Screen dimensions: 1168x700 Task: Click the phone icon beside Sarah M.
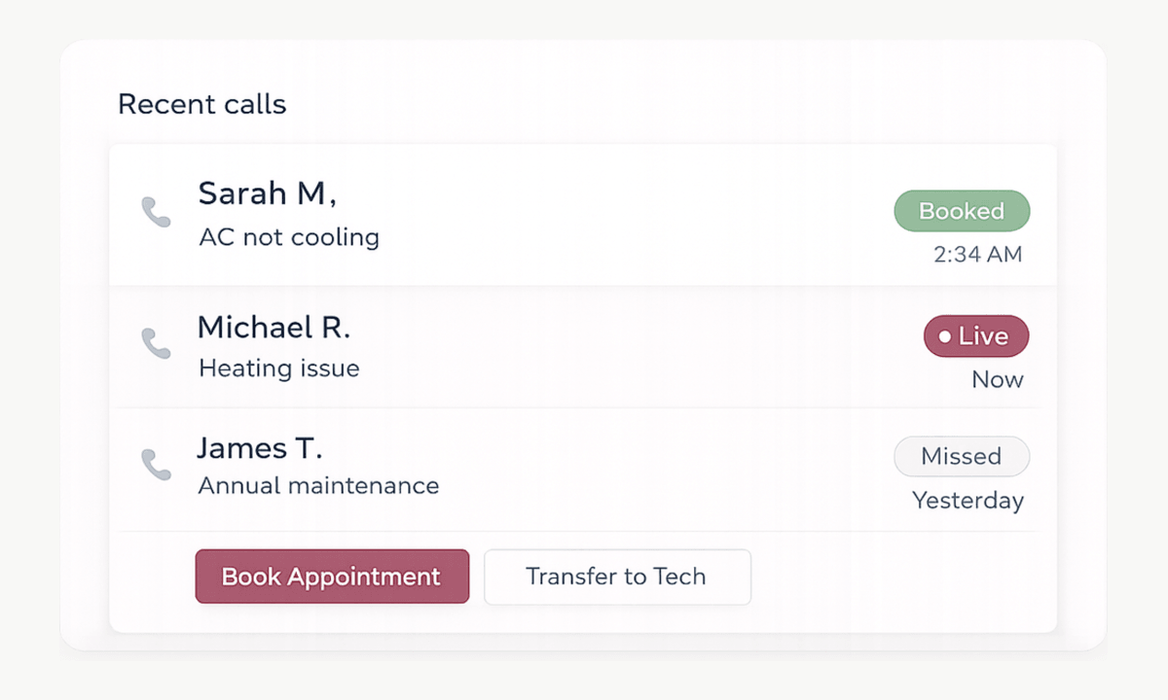pyautogui.click(x=156, y=211)
